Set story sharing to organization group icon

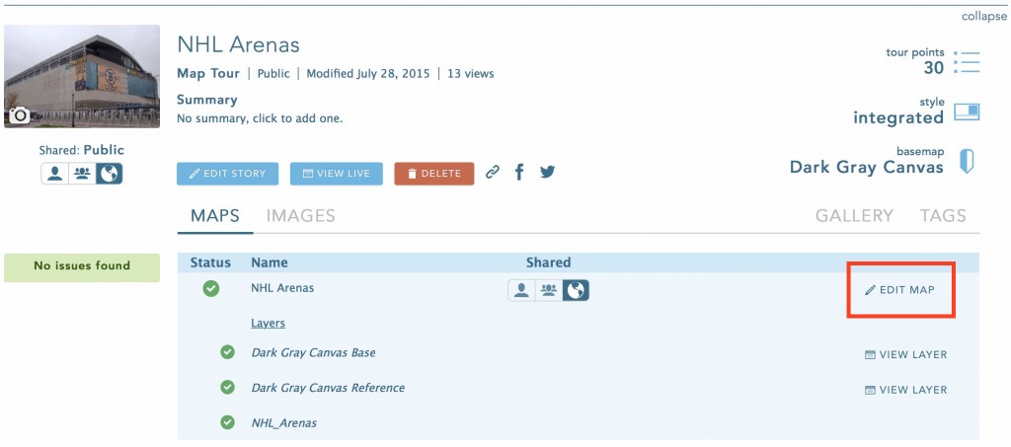[x=82, y=174]
